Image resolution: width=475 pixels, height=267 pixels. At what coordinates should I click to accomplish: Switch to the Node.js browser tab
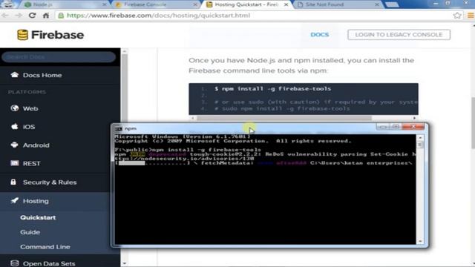click(65, 4)
